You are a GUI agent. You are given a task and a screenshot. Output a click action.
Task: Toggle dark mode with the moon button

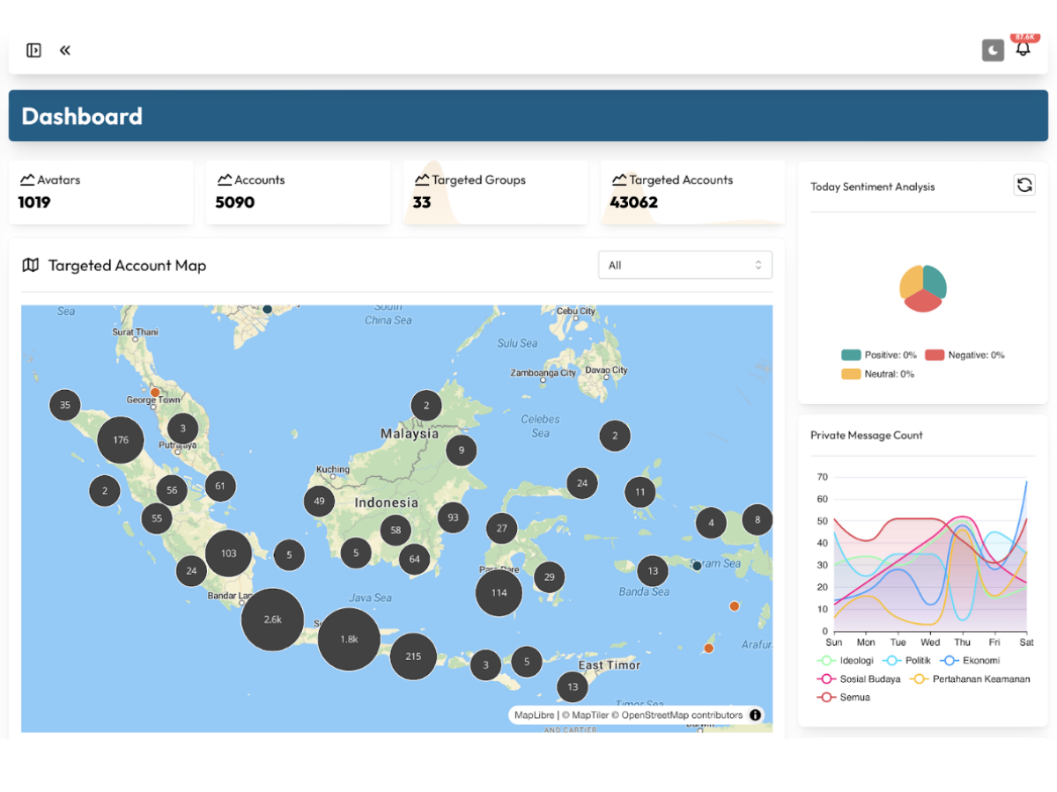(993, 50)
